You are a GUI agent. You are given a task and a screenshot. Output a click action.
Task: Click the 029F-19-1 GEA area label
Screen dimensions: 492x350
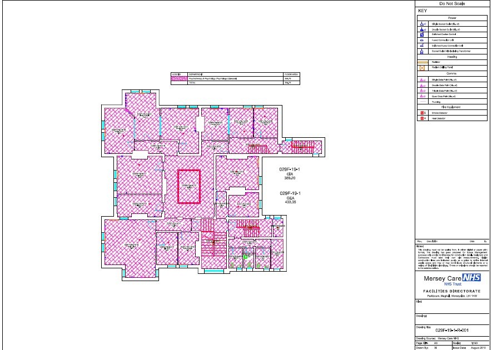[290, 198]
